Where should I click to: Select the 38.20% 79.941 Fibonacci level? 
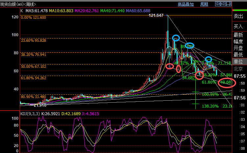coord(34,55)
